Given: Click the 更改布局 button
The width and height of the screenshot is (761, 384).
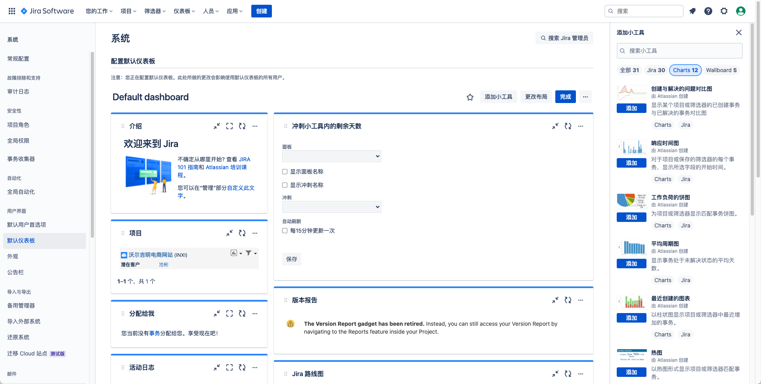Looking at the screenshot, I should 536,97.
